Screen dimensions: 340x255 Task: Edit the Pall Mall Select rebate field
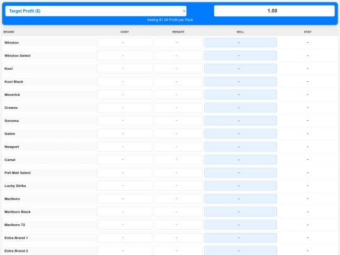(178, 173)
